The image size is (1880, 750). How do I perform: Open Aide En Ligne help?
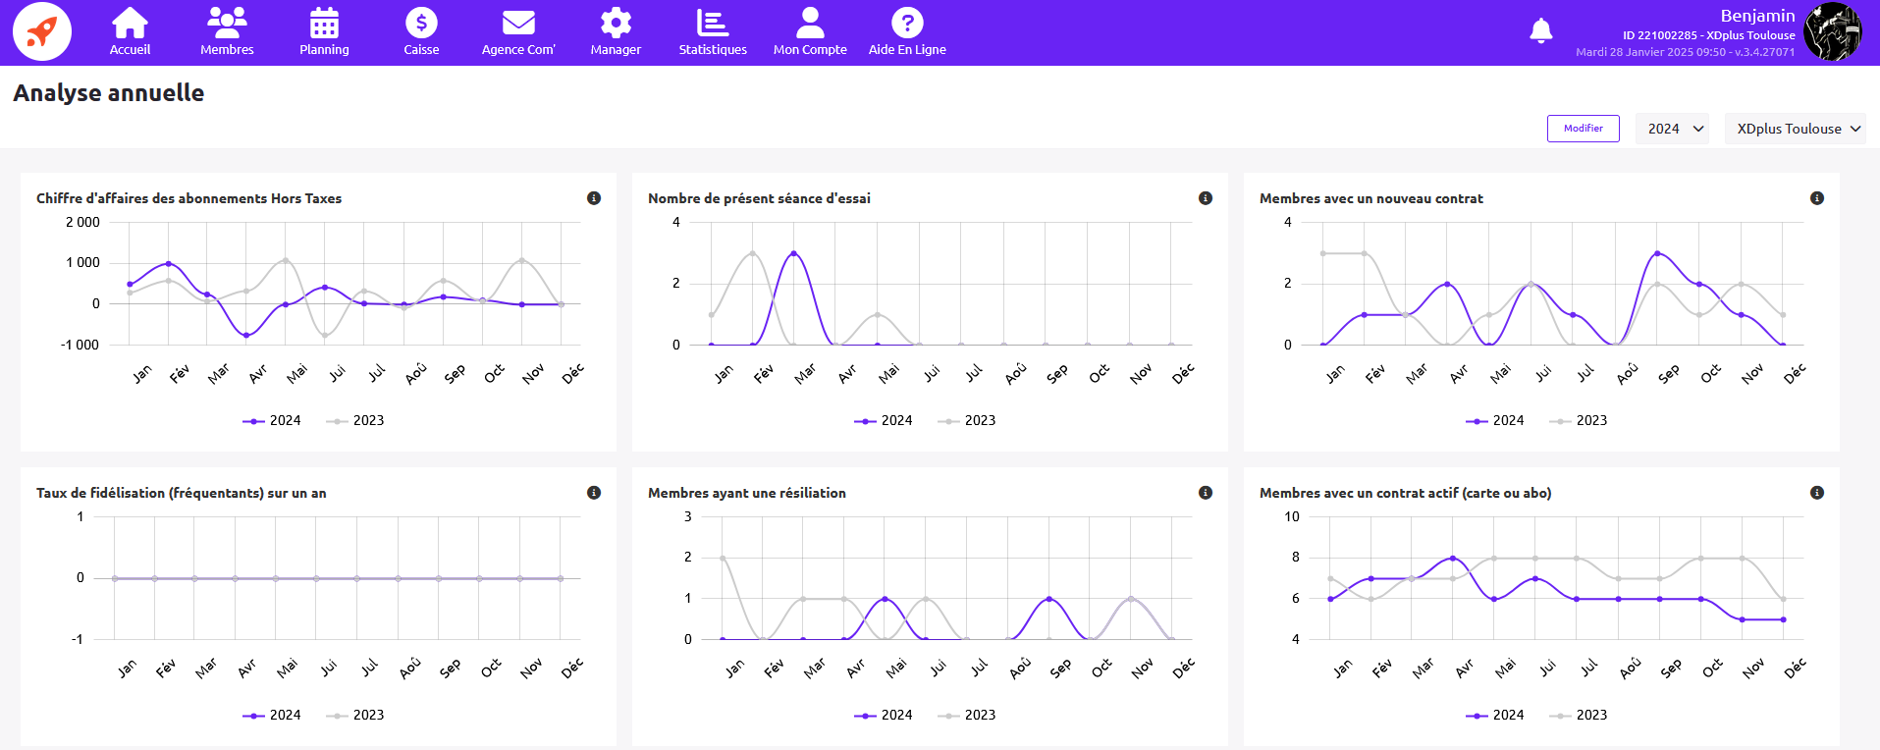point(907,31)
